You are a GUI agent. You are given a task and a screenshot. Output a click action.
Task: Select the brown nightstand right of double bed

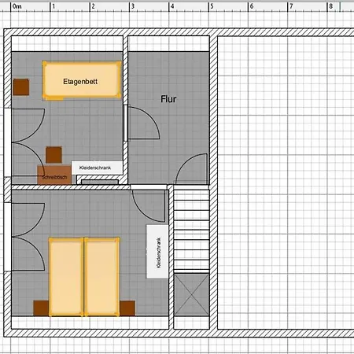[127, 308]
